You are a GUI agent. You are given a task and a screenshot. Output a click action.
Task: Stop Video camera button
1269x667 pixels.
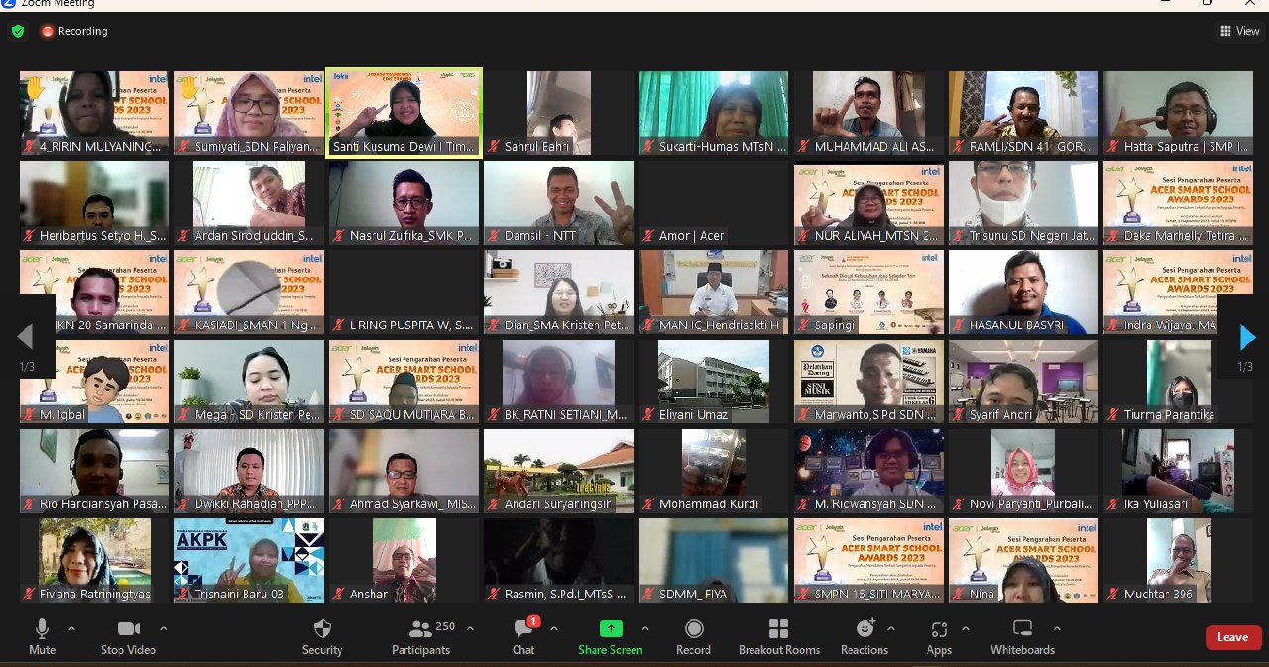128,637
